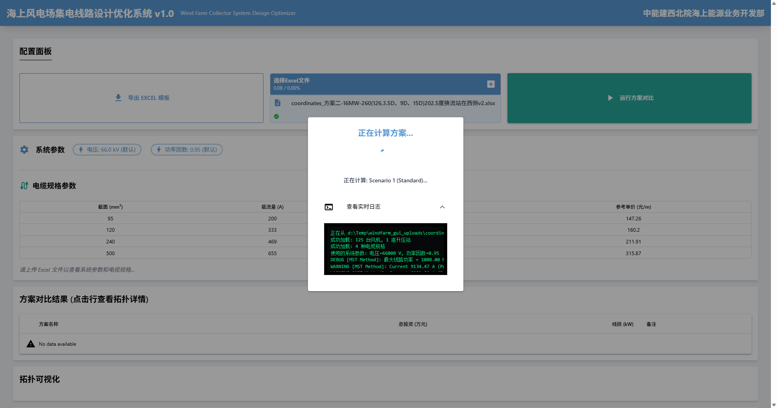Click the lightning icon on the 功率因数 chip

(159, 150)
